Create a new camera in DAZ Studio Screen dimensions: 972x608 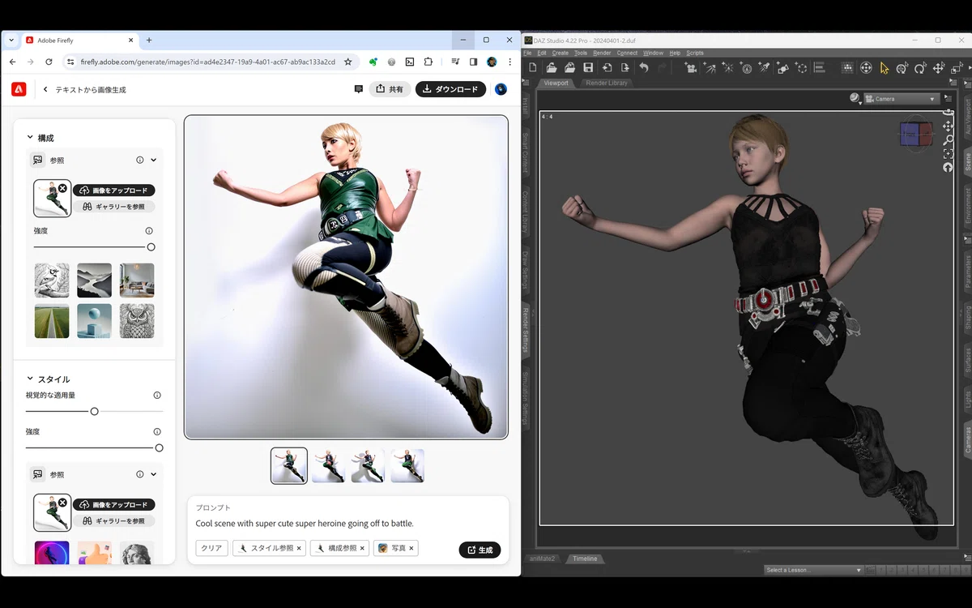691,68
